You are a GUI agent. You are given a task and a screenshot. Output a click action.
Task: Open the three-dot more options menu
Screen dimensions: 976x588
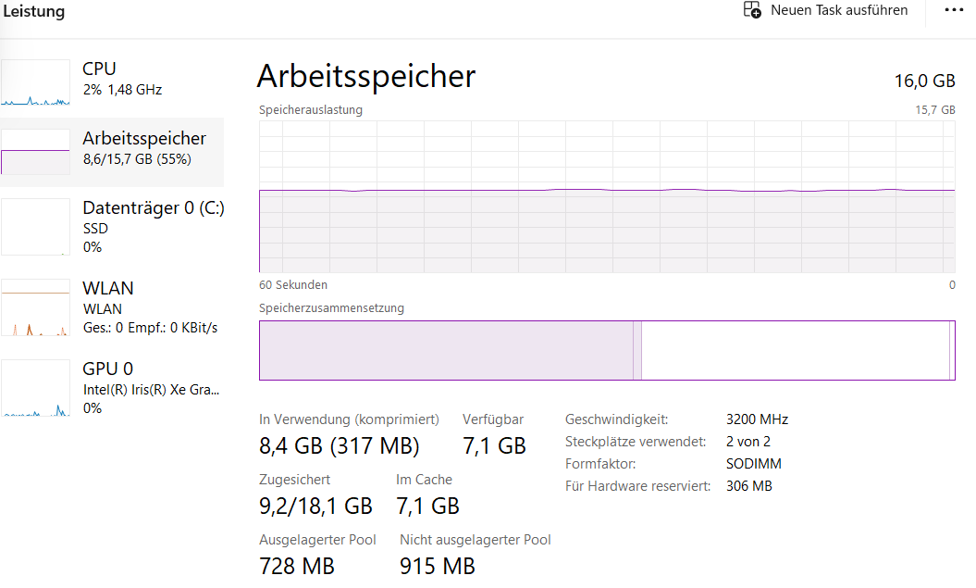tap(953, 10)
